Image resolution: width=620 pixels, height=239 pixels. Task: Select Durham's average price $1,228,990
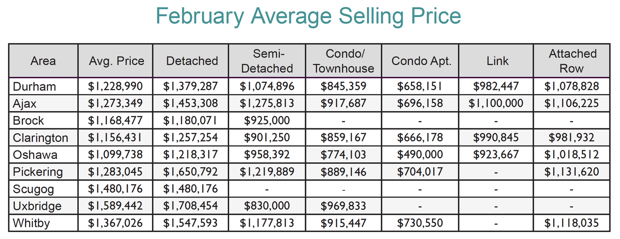[115, 86]
